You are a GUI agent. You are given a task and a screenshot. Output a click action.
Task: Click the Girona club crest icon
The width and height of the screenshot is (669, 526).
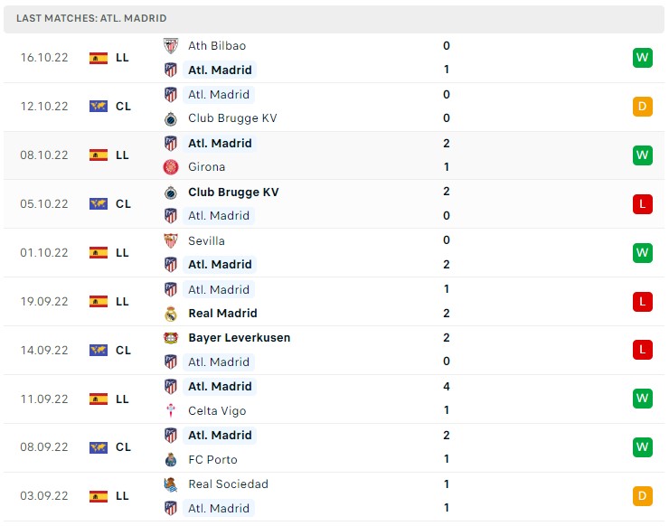click(171, 167)
